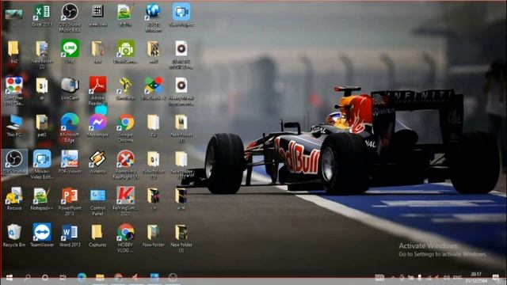This screenshot has width=507, height=285.
Task: Open the dark grid calculator-like desktop file
Action: tap(97, 16)
